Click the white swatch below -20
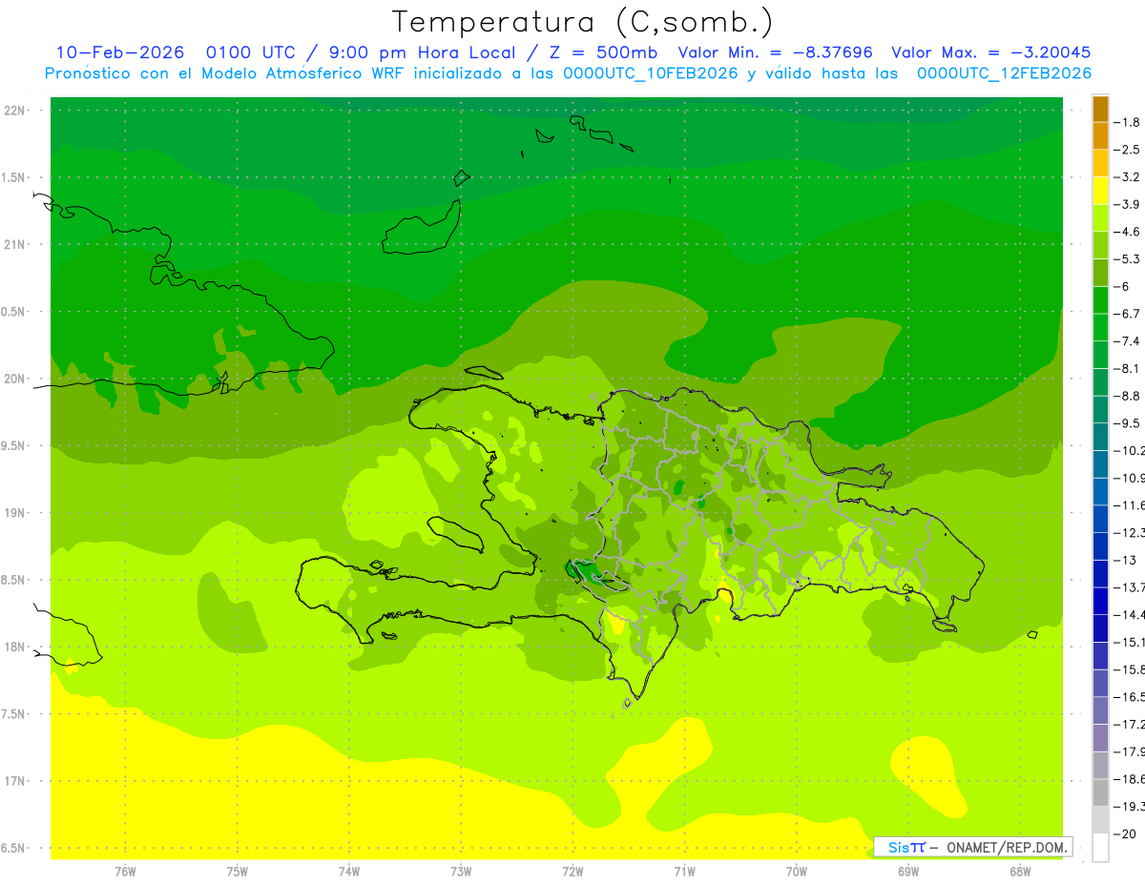Screen dimensions: 1145x884 point(1100,849)
